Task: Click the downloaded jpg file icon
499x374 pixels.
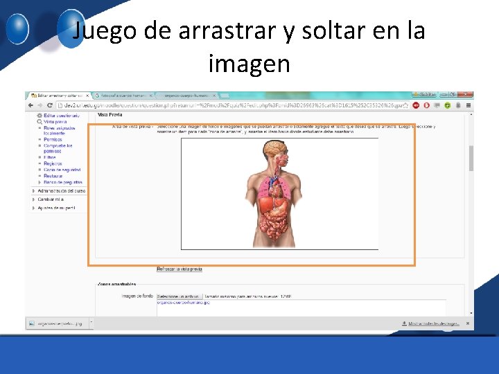Action: [31, 323]
